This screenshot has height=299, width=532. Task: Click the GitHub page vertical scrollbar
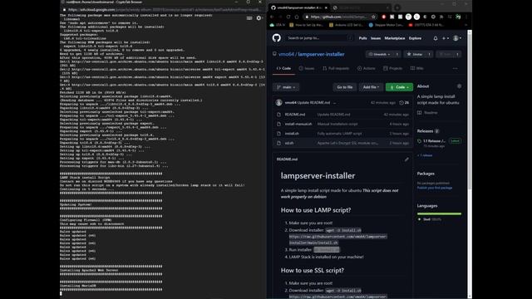point(470,110)
